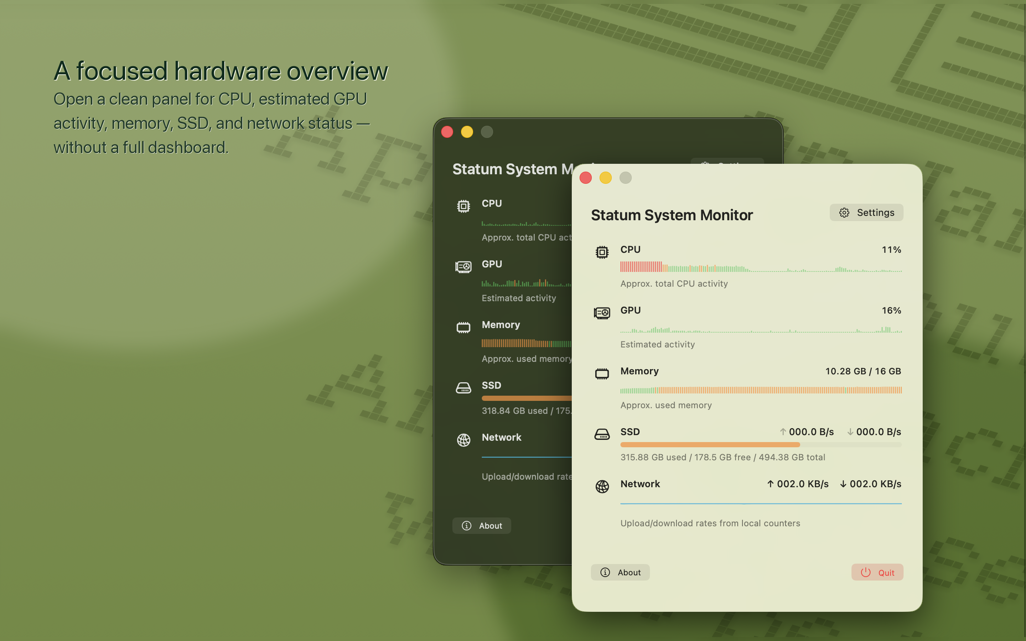Click "Approx. used memory" in the light window

point(665,405)
